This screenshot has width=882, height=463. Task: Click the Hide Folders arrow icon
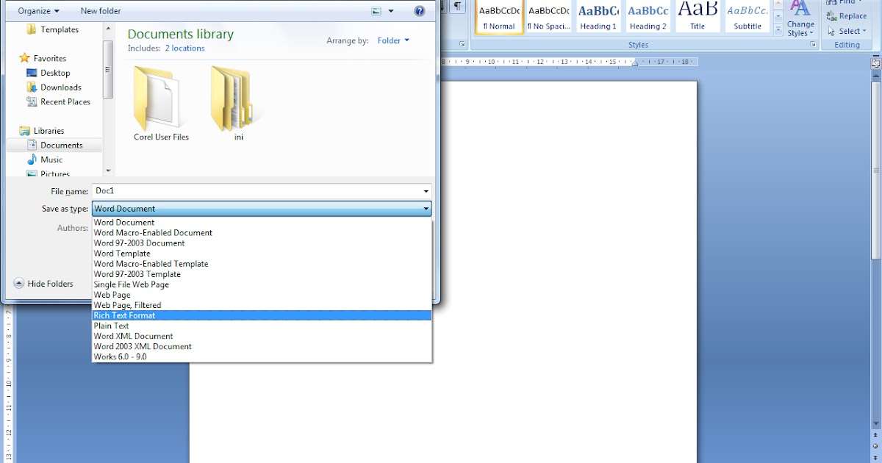(19, 284)
